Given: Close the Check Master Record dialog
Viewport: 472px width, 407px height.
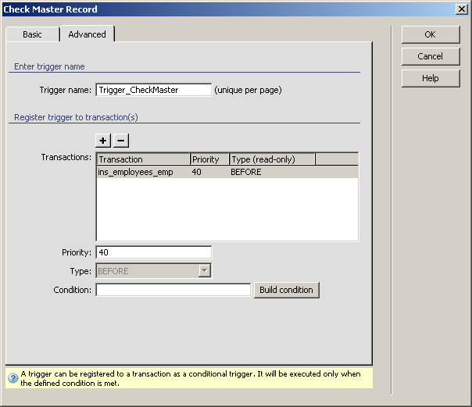Looking at the screenshot, I should [461, 9].
